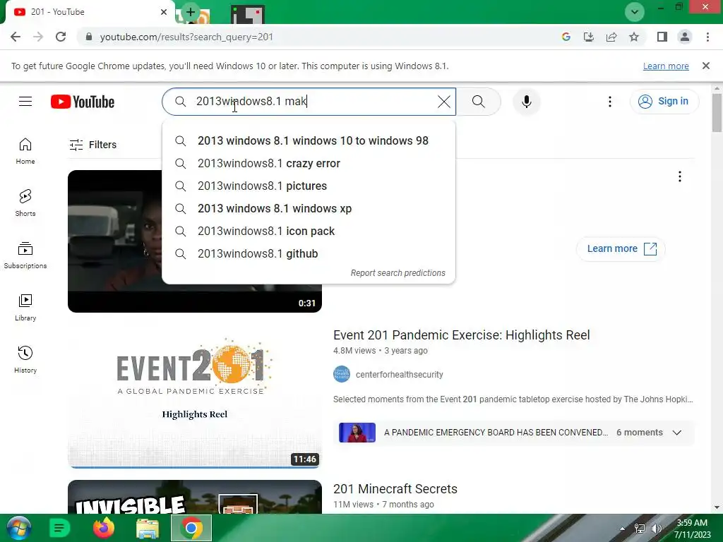723x542 pixels.
Task: Open the ad's three-dot options menu
Action: [679, 176]
